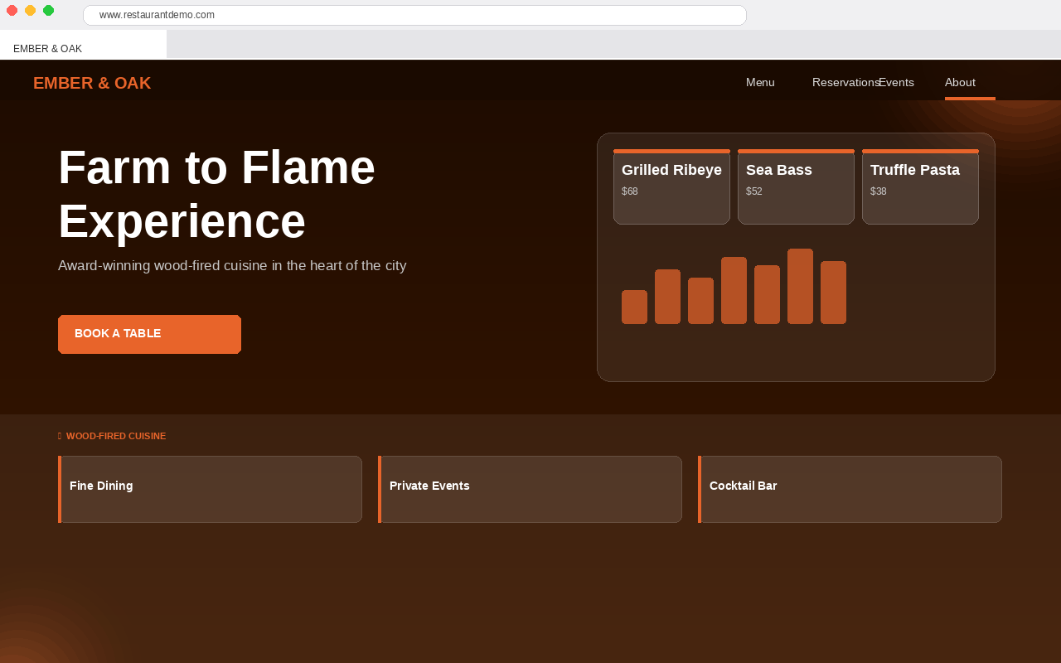Open the Menu navigation link
This screenshot has width=1061, height=663.
click(x=760, y=82)
